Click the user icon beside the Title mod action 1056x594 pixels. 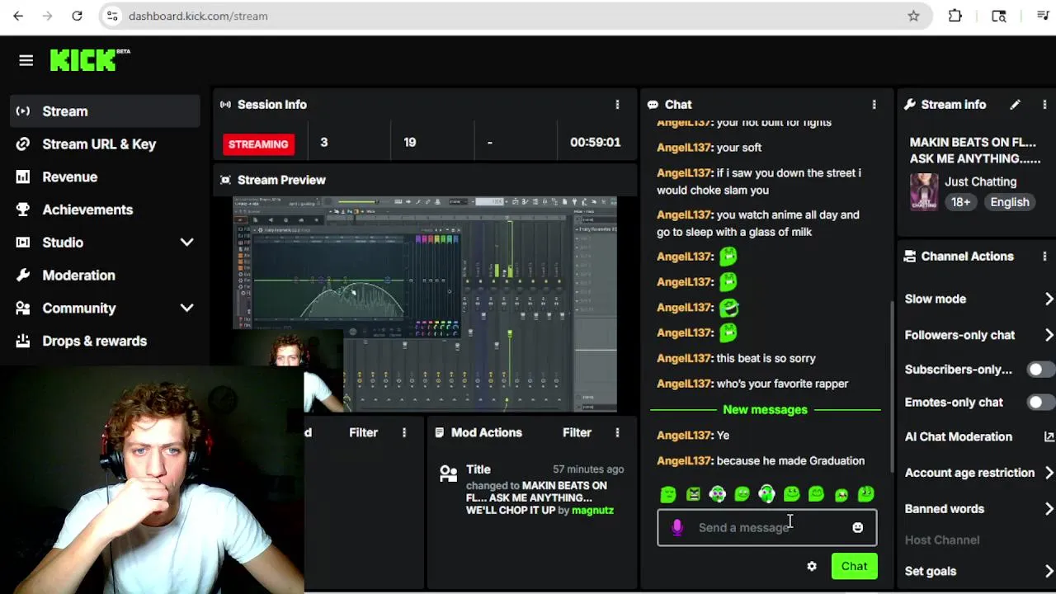pyautogui.click(x=448, y=474)
